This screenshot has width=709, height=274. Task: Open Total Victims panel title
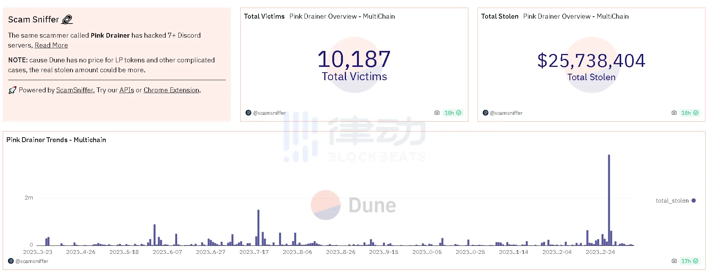(x=264, y=16)
